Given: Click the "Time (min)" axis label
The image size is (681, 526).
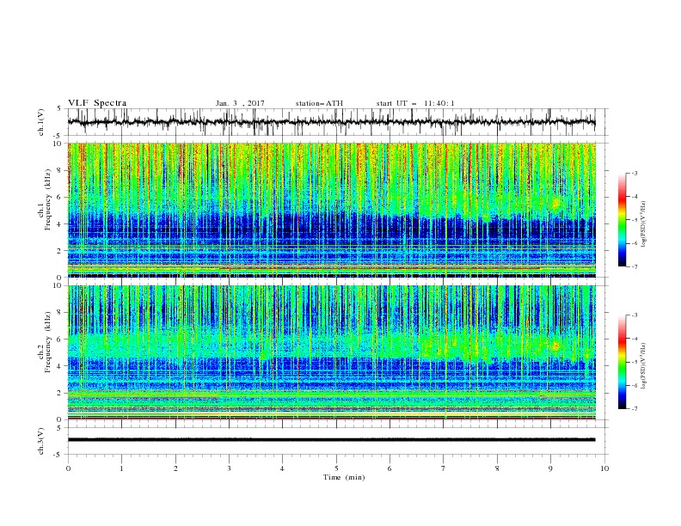Looking at the screenshot, I should 344,477.
